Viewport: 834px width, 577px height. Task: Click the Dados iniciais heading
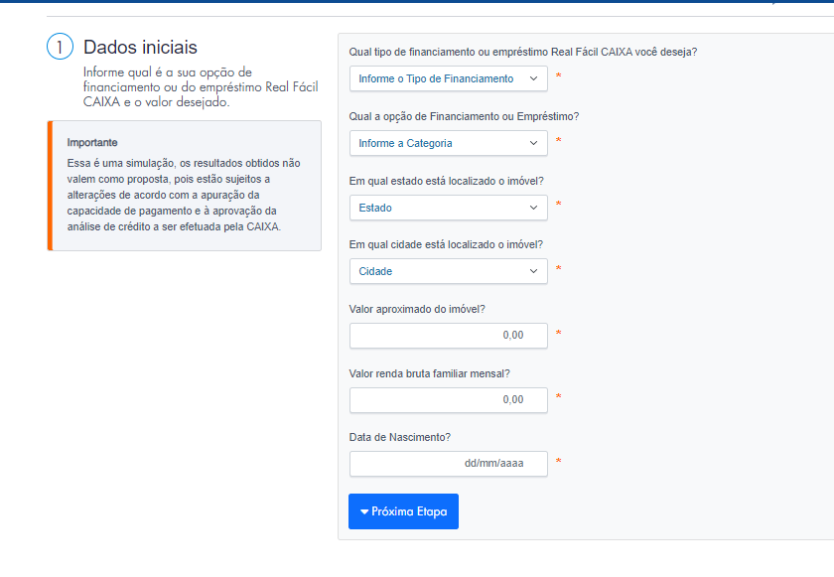[140, 48]
